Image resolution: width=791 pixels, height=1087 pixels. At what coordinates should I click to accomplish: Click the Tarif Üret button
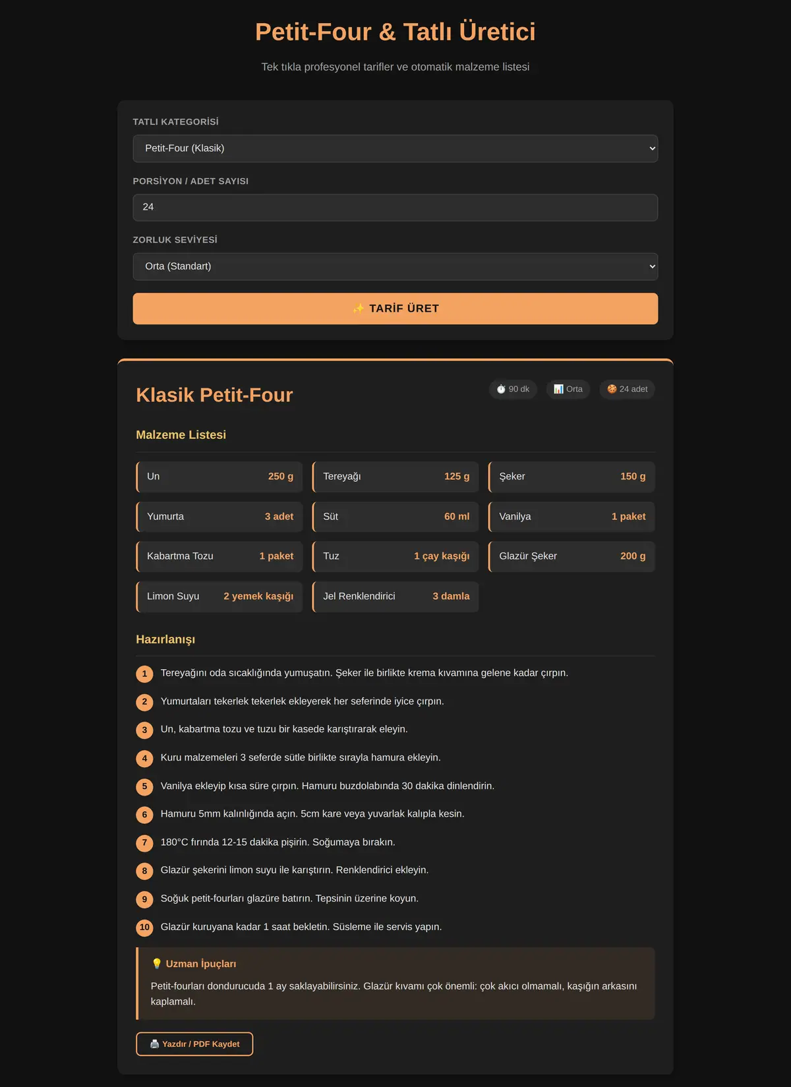pyautogui.click(x=395, y=308)
